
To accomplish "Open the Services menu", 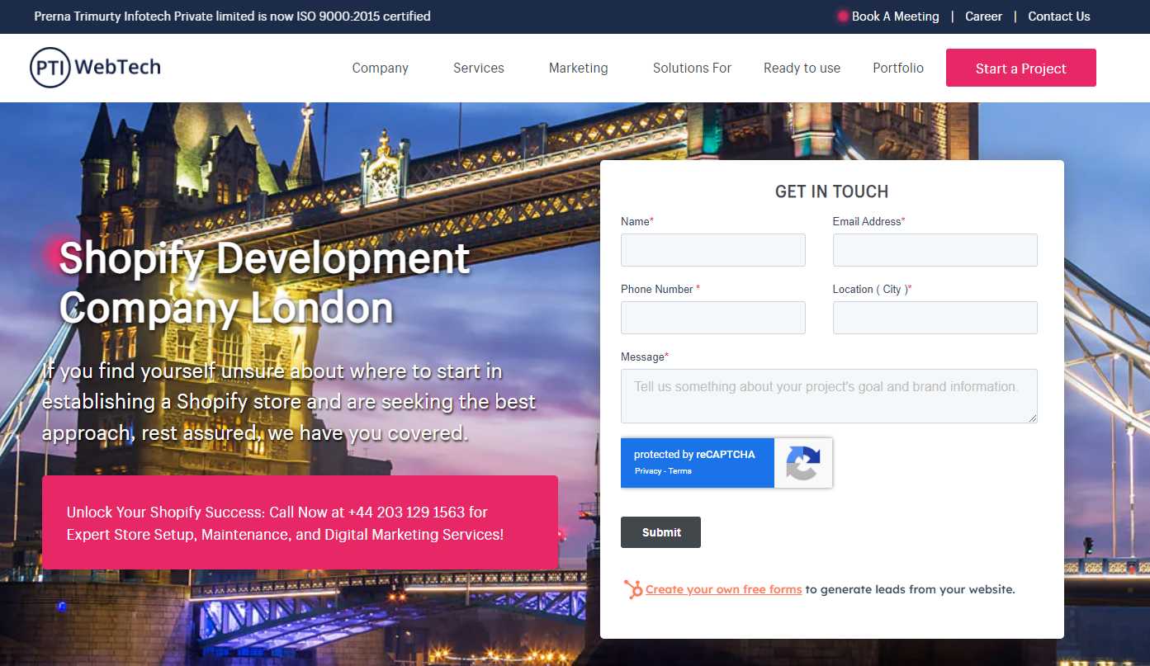I will (x=478, y=68).
